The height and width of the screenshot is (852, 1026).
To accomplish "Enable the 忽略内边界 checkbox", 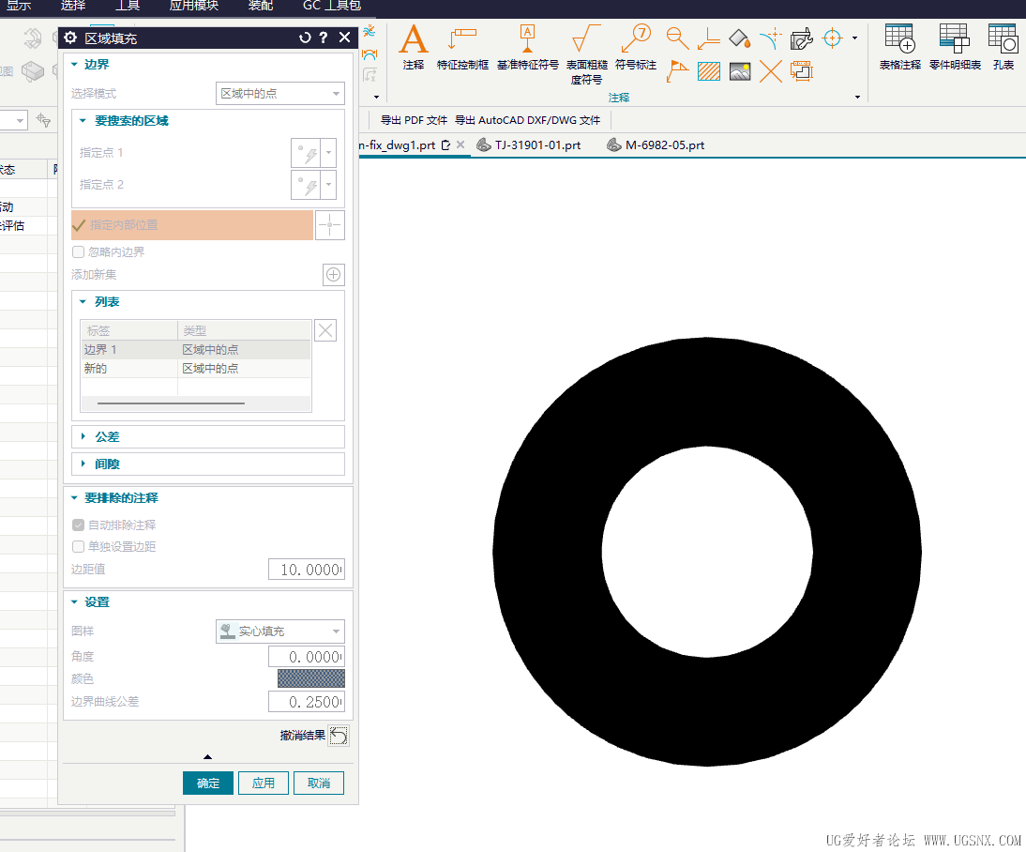I will (79, 252).
